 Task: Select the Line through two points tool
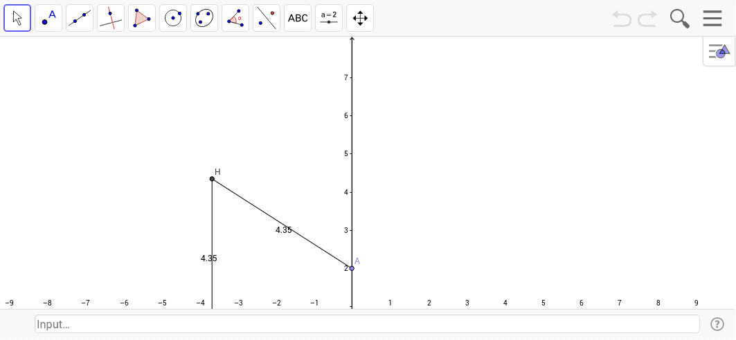80,18
